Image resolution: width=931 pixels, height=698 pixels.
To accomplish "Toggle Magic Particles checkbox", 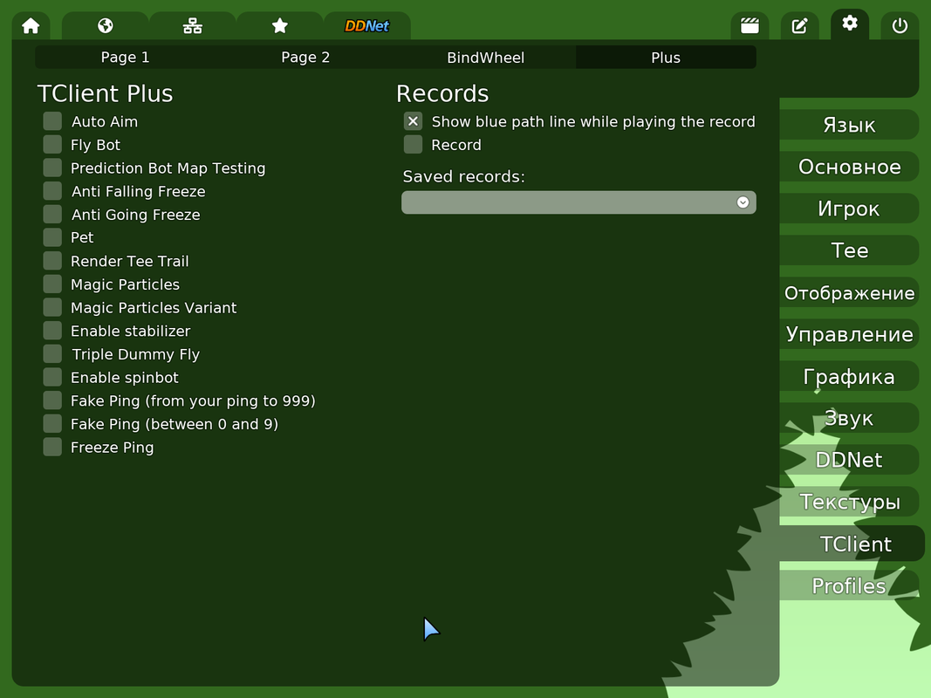I will click(52, 284).
